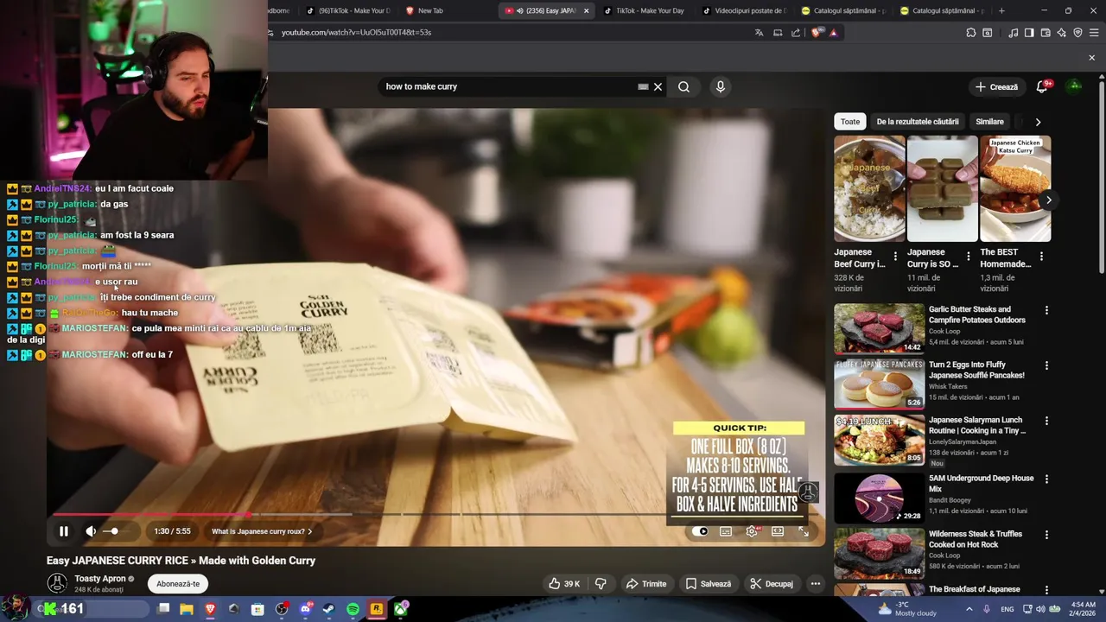Run the search with magnifier button

point(683,86)
